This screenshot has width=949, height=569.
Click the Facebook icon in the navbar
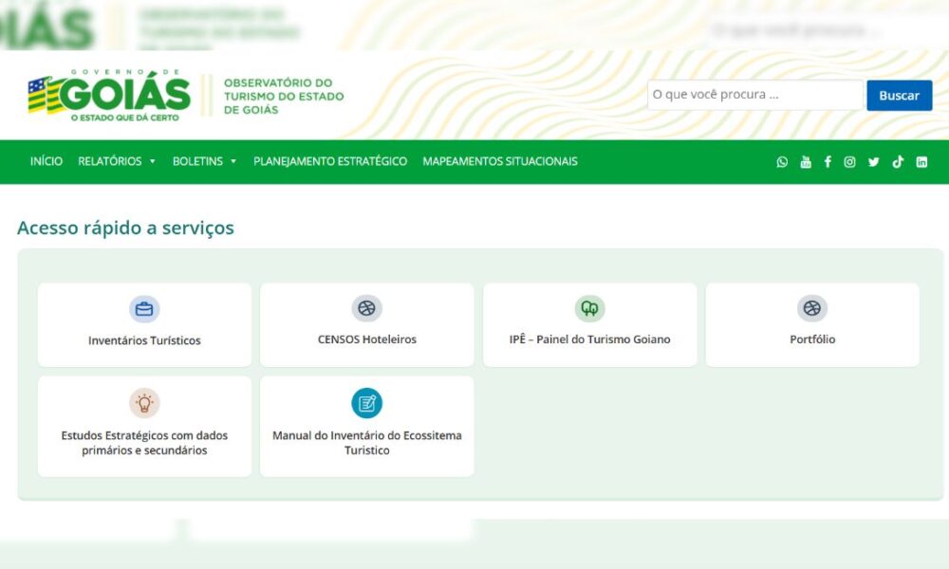click(828, 162)
